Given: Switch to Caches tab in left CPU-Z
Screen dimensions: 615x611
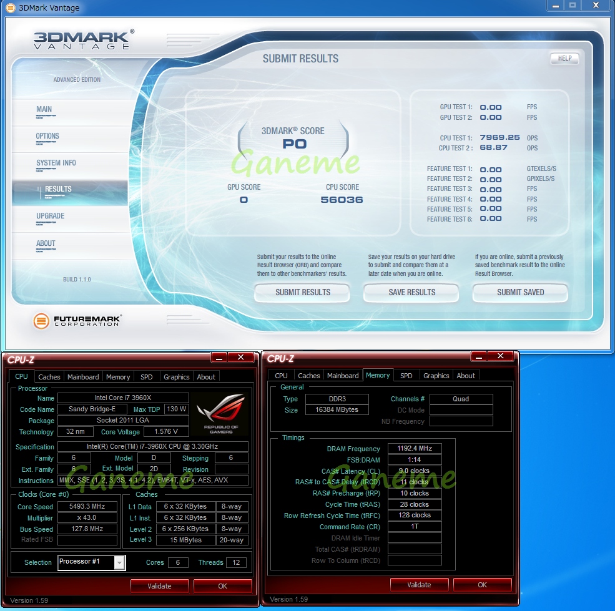Looking at the screenshot, I should tap(49, 377).
